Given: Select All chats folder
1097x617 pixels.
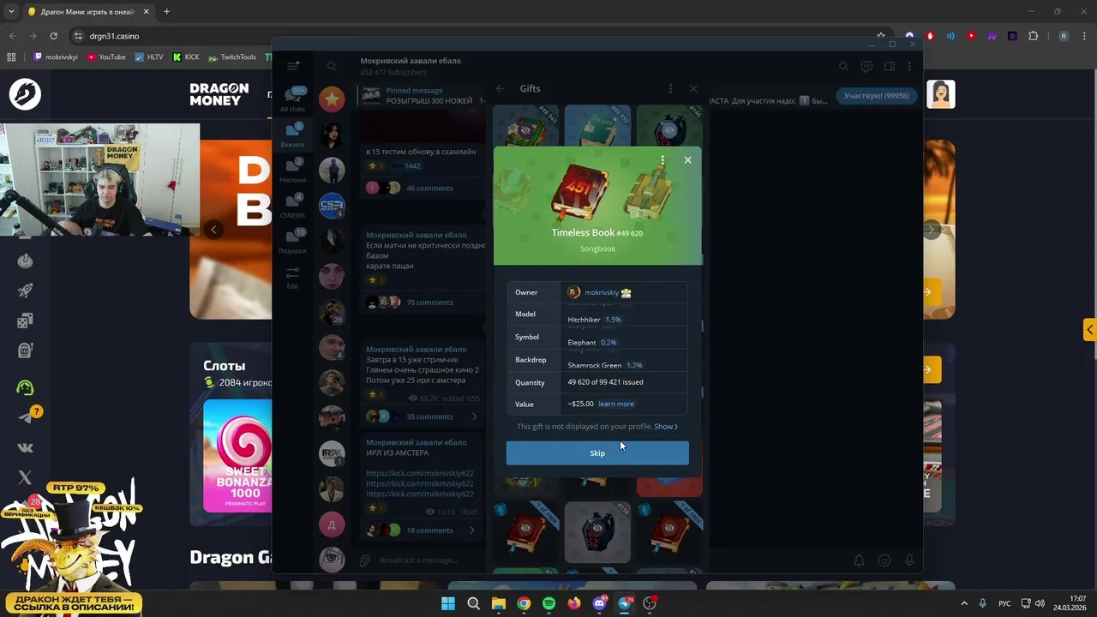Looking at the screenshot, I should 293,99.
